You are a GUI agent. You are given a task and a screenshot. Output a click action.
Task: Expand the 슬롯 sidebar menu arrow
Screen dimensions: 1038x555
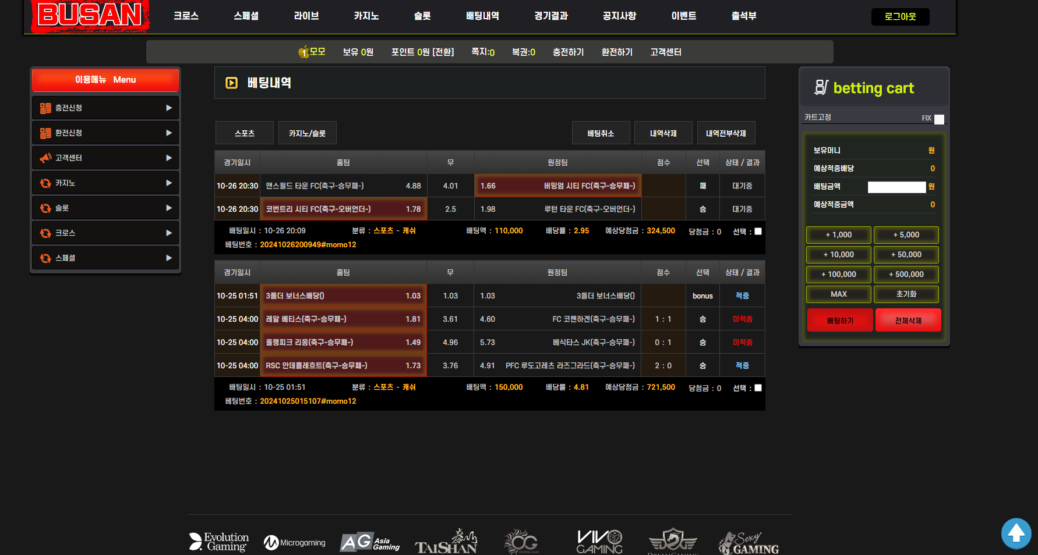[x=169, y=208]
